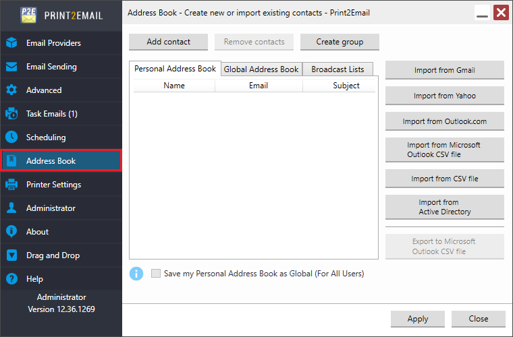513x337 pixels.
Task: Click the blue info icon
Action: click(136, 274)
